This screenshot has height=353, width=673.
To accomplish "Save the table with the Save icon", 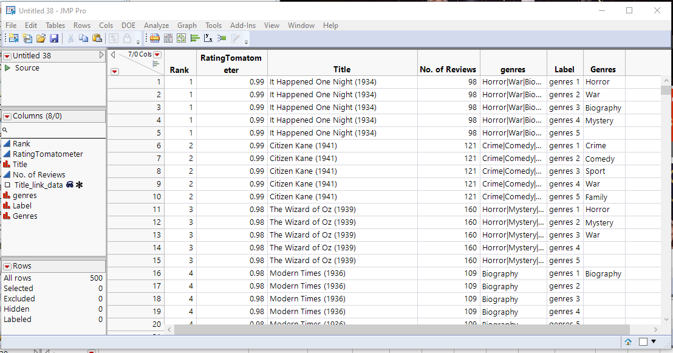I will (x=55, y=38).
